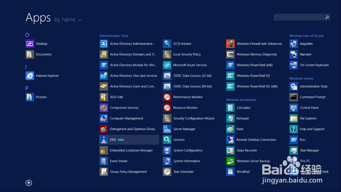Open Task Scheduler clock icon

pos(167,172)
